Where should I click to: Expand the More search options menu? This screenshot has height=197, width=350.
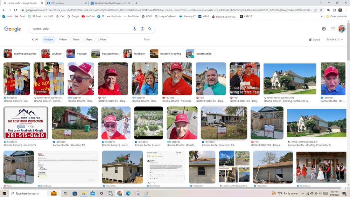(102, 40)
